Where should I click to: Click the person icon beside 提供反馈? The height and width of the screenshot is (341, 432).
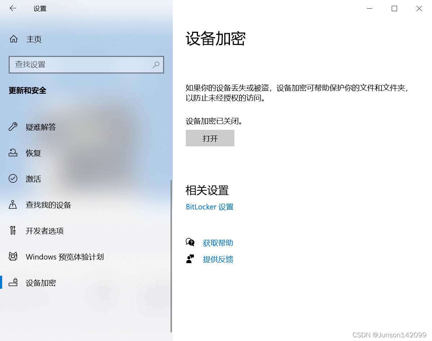pos(190,259)
